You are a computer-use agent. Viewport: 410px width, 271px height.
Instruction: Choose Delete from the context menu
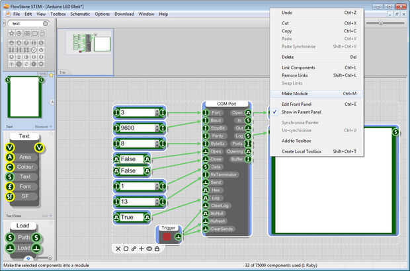point(316,57)
